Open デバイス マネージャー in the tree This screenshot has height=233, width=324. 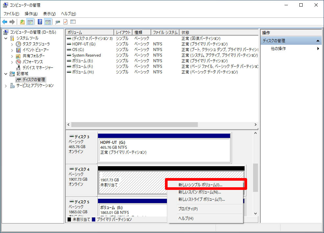click(38, 68)
